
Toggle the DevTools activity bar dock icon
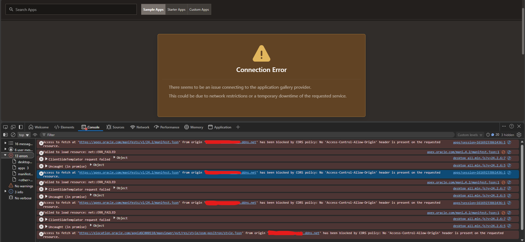point(21,127)
